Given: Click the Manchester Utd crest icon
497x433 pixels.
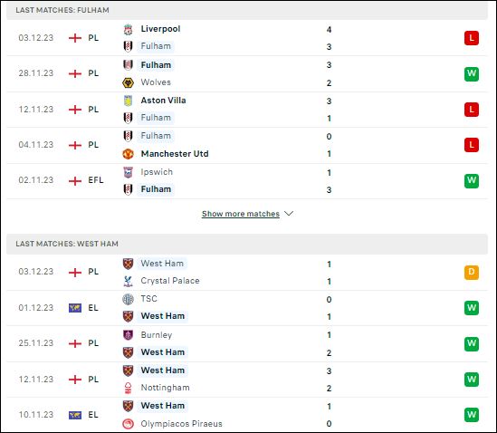Looking at the screenshot, I should [128, 154].
